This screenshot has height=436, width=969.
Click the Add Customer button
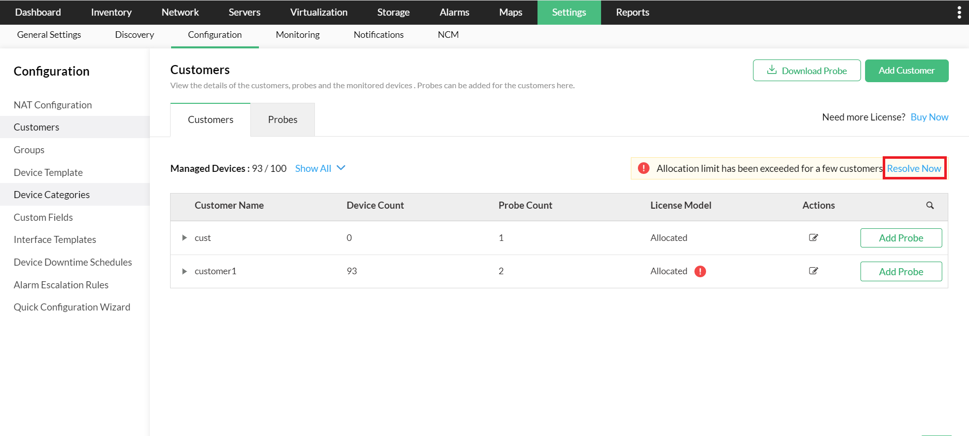[x=906, y=71]
